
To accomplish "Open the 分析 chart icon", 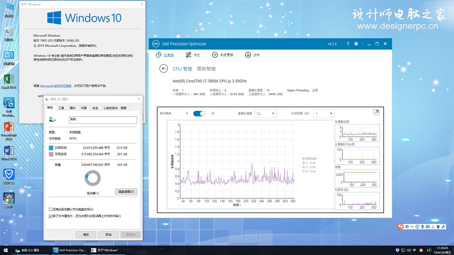I will (248, 55).
